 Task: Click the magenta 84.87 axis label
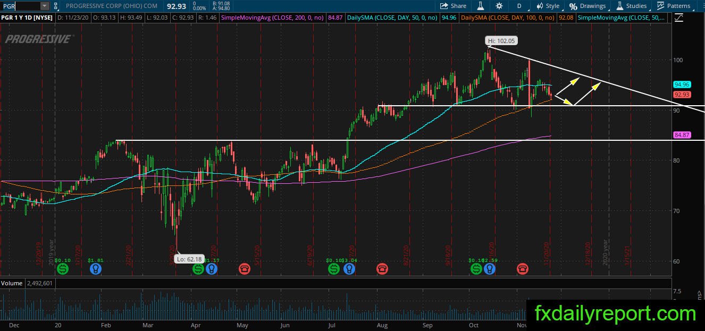(x=681, y=135)
